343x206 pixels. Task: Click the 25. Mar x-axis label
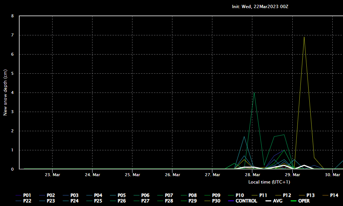point(132,175)
